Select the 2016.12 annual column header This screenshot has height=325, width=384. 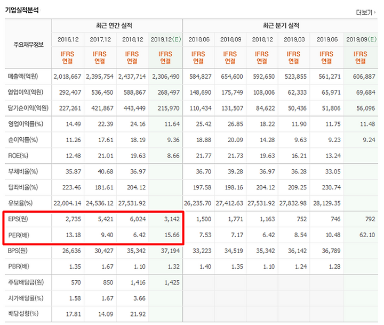[x=68, y=39]
